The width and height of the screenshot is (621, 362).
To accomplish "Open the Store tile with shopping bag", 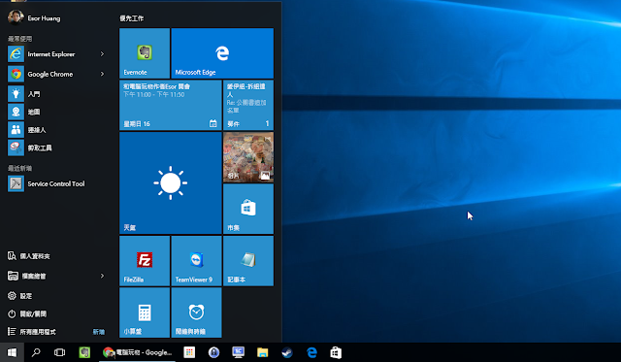I will click(x=248, y=209).
